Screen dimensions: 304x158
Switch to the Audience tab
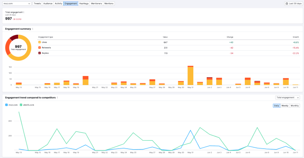point(48,3)
